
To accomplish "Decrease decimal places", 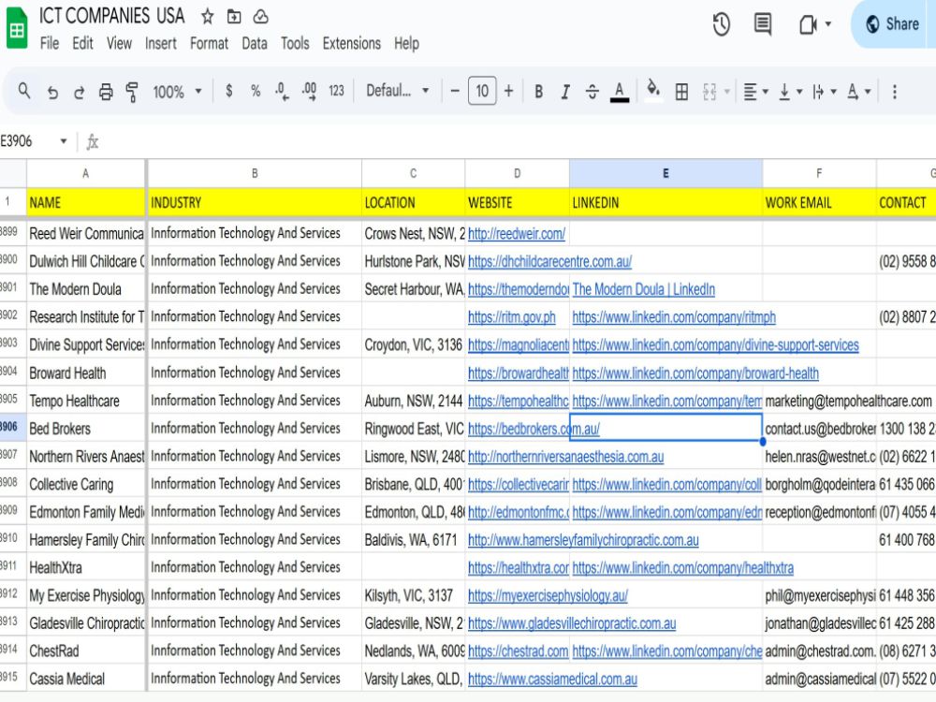I will click(282, 91).
